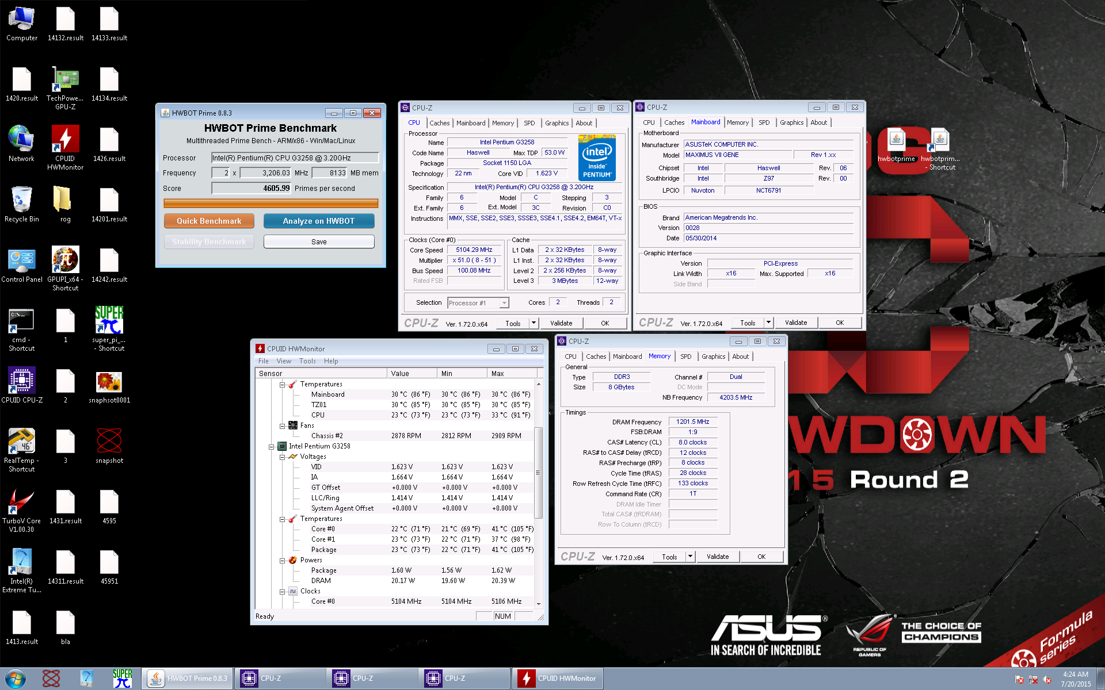Click Quick Benchmark button
Image resolution: width=1105 pixels, height=690 pixels.
[x=209, y=221]
